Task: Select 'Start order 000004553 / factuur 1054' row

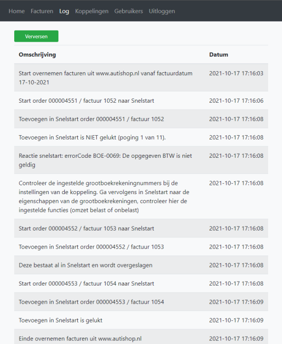Action: [141, 284]
